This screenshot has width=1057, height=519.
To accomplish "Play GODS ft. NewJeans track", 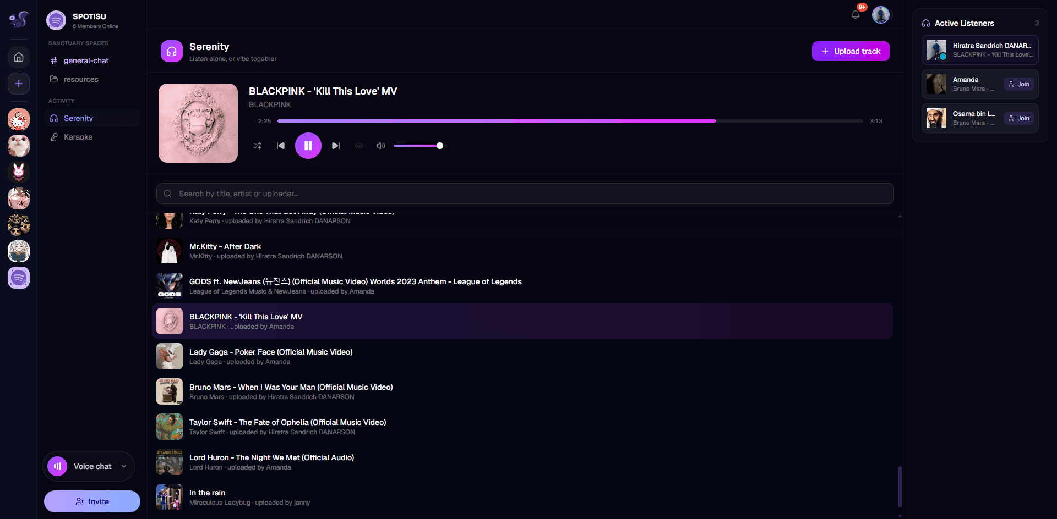I will [x=522, y=286].
